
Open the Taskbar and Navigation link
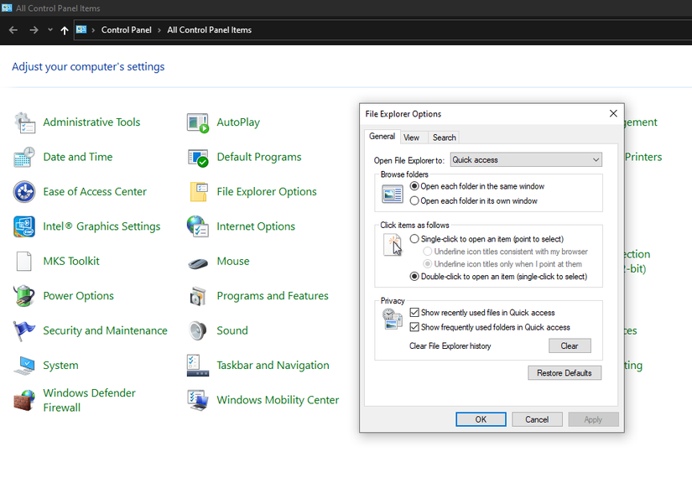(273, 366)
